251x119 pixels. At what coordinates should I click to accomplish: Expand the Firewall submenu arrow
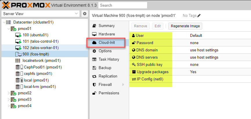coord(123,85)
